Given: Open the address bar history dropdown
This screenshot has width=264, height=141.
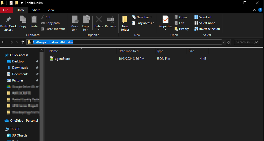Looking at the screenshot, I should click(223, 42).
